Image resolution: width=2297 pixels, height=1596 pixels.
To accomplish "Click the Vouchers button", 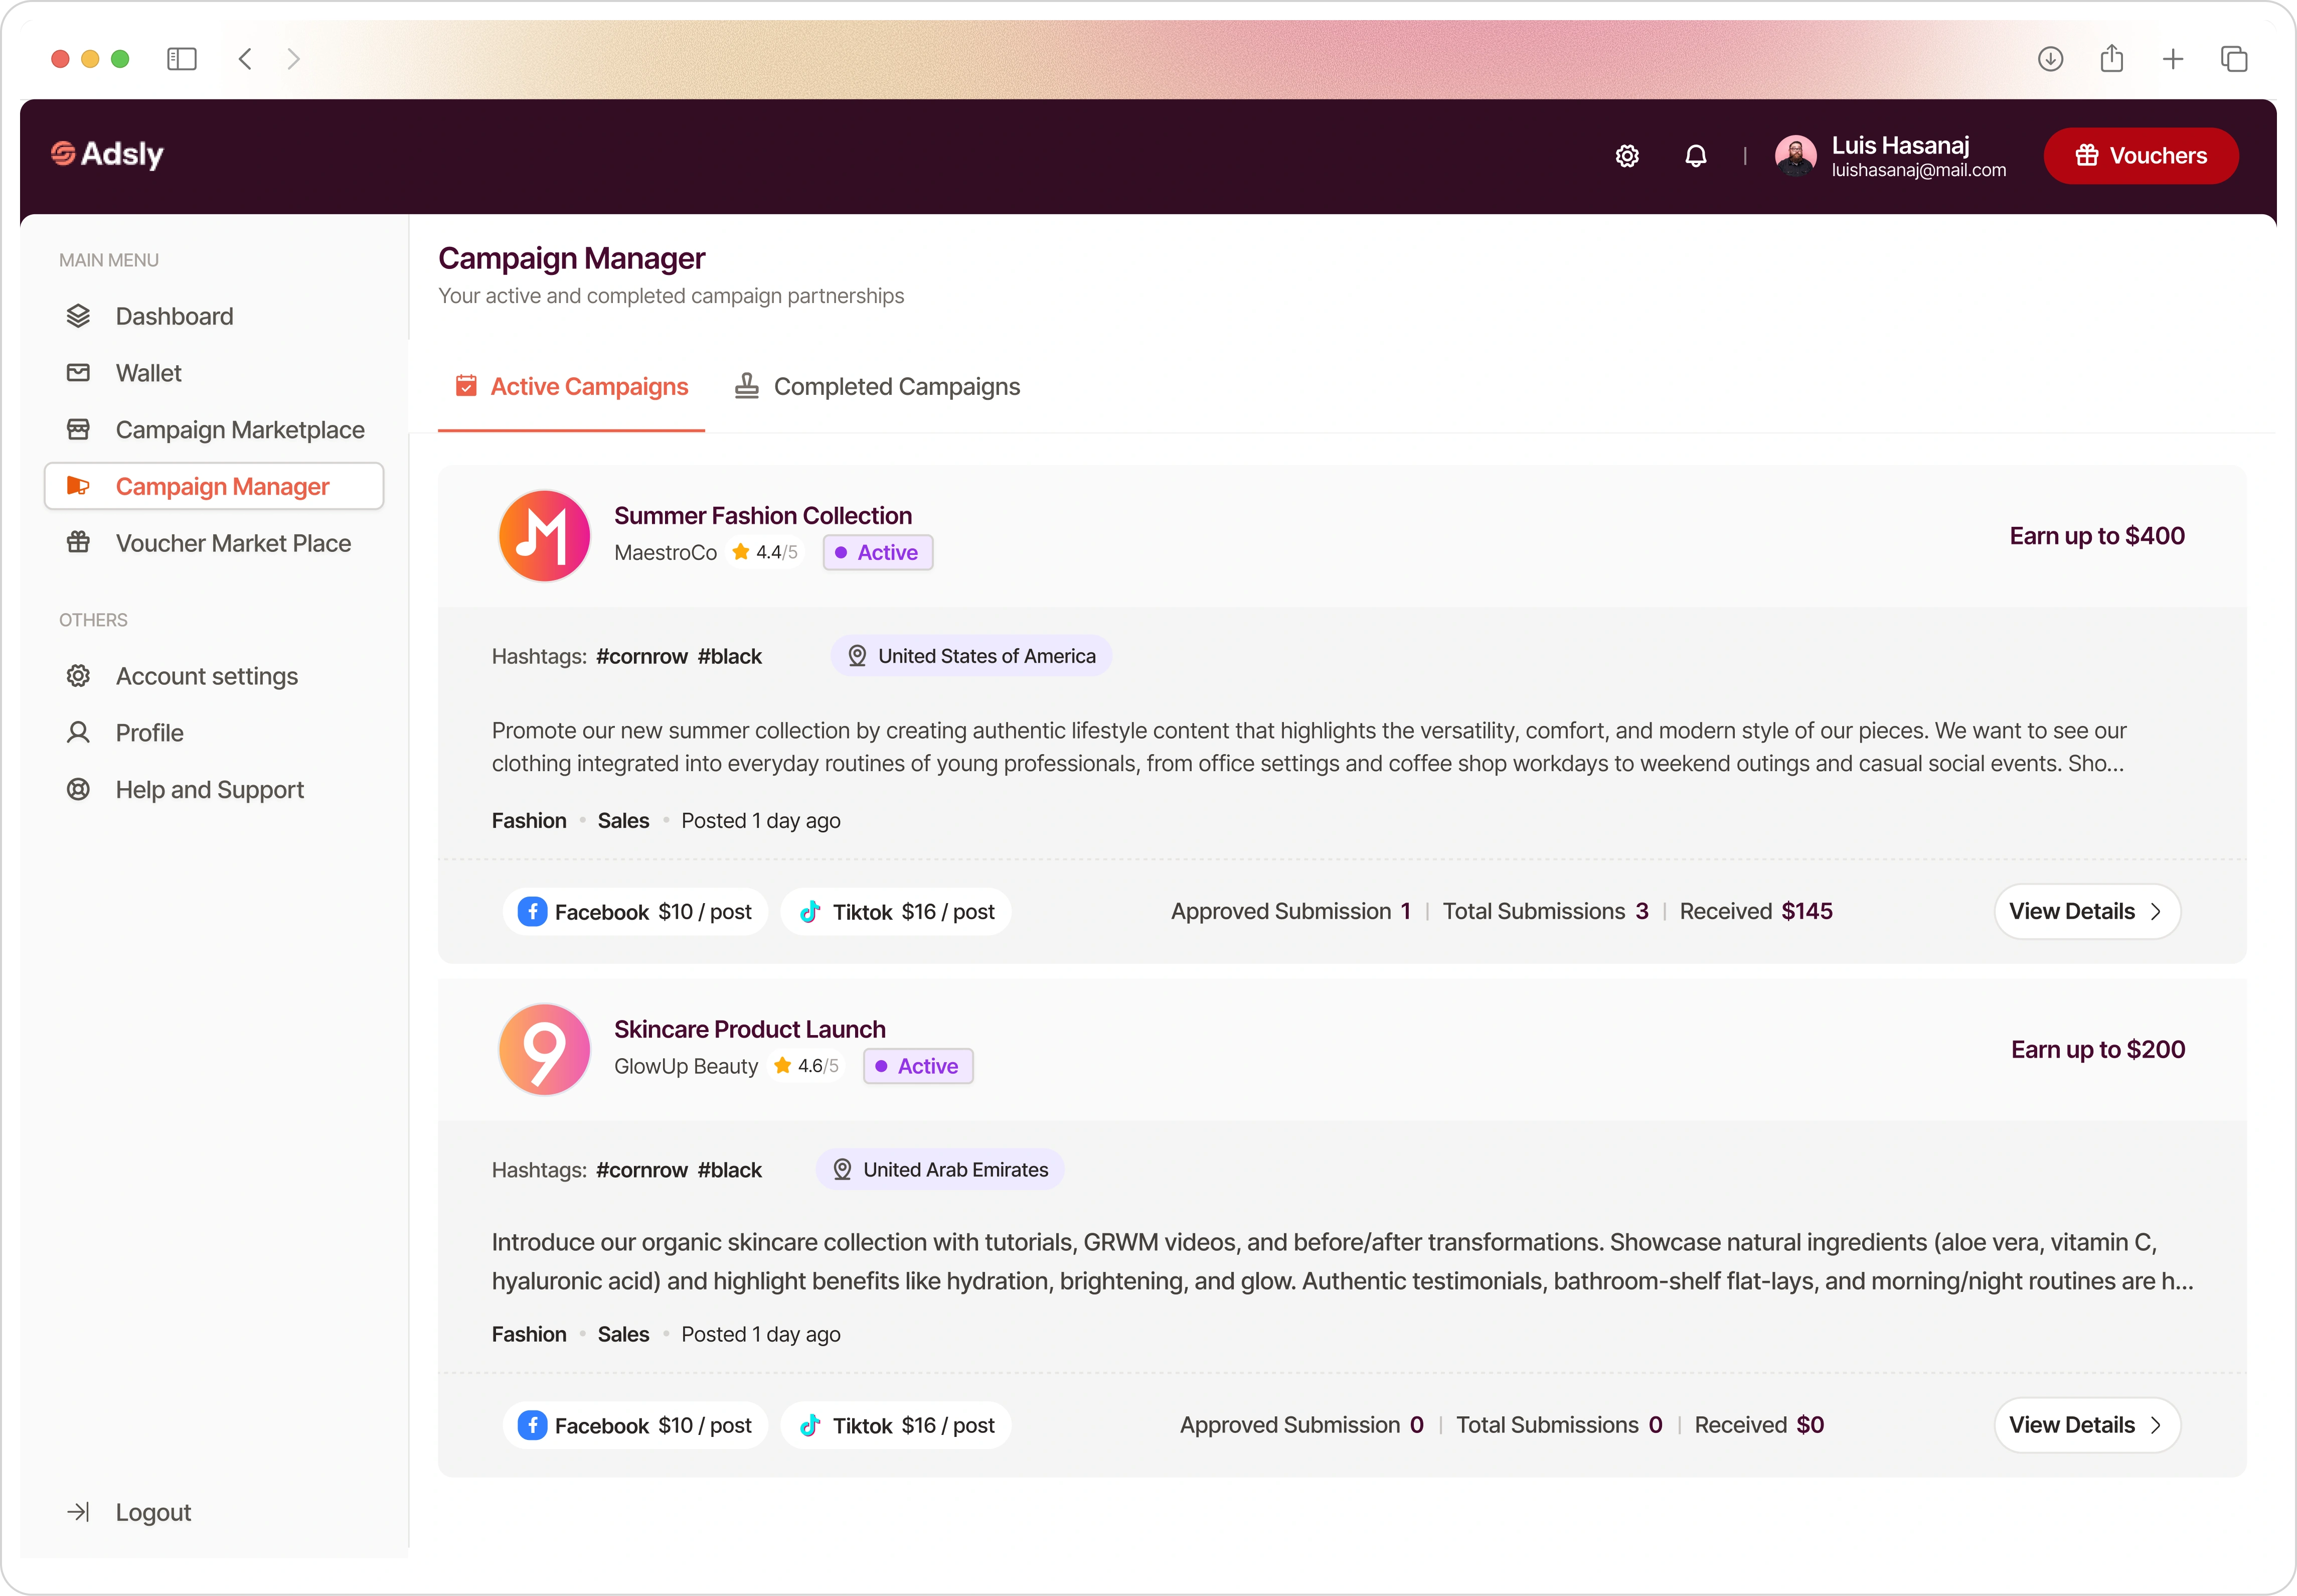I will [2140, 156].
